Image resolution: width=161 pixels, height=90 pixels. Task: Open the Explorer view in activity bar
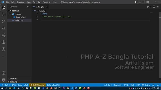pos(3,8)
